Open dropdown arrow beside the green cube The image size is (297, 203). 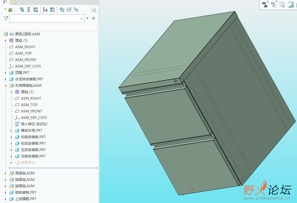(5, 9)
